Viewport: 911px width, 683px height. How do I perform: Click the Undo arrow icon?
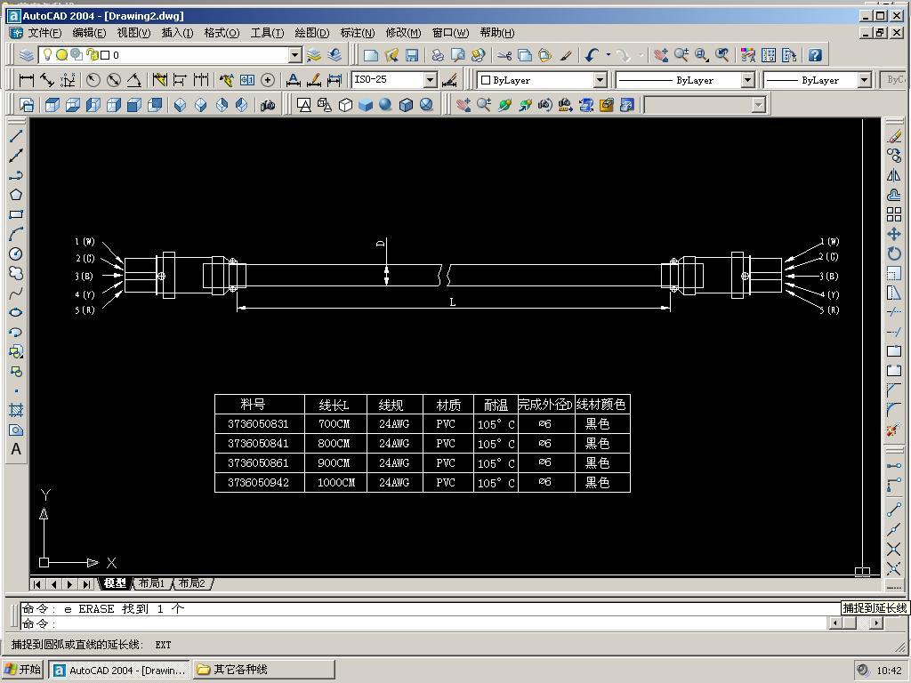(592, 55)
